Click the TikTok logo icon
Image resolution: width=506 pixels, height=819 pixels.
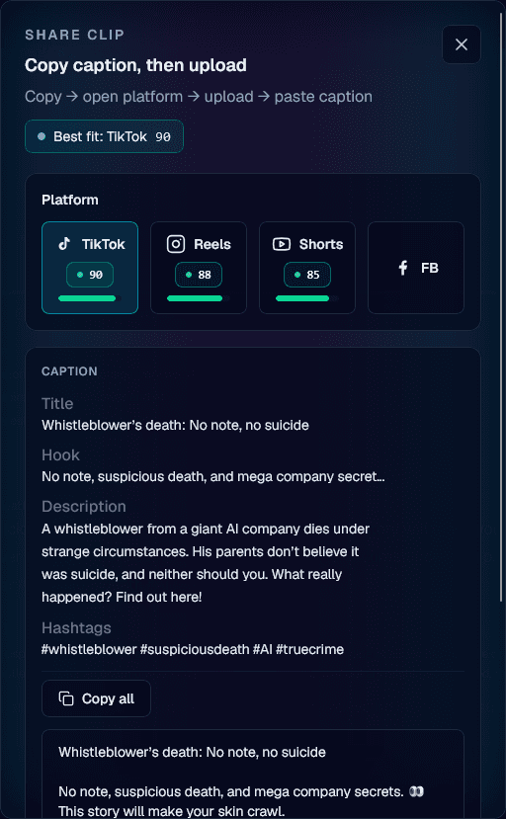64,244
